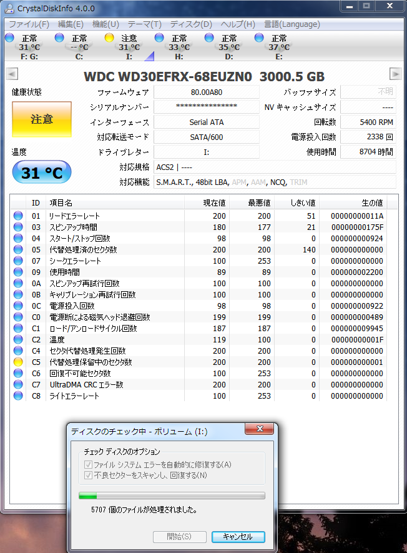
Task: Click the rotation field 5400 RPM
Action: [x=368, y=122]
